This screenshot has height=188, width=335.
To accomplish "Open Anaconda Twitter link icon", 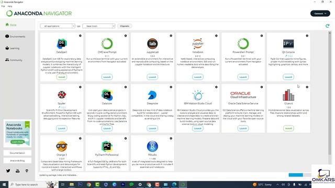I will point(8,171).
